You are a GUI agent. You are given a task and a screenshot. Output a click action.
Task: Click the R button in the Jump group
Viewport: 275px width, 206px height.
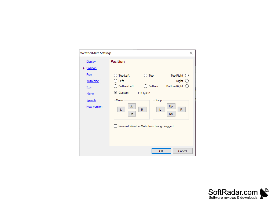pyautogui.click(x=182, y=110)
